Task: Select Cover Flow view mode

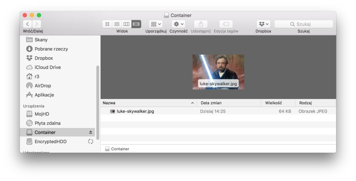Action: (x=136, y=24)
